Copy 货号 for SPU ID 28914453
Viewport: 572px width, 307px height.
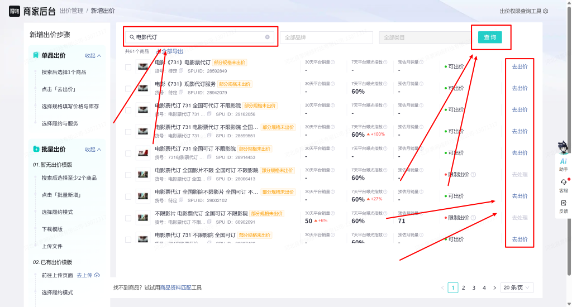(209, 157)
